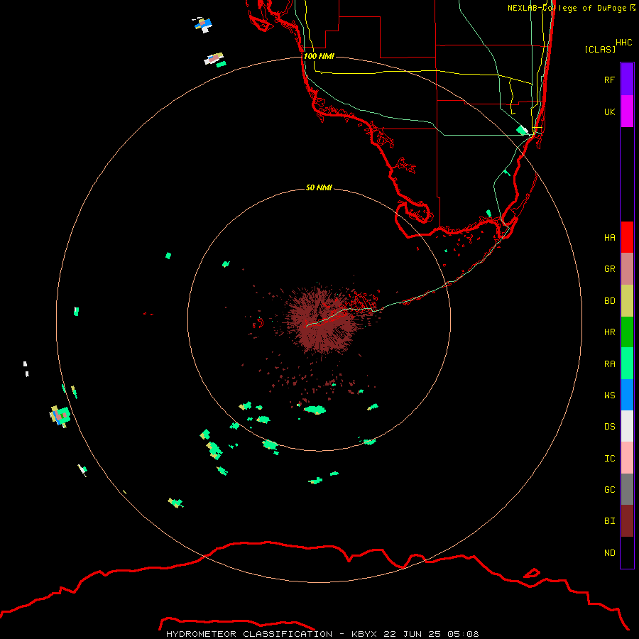Select the GR graupel color swatch
The height and width of the screenshot is (639, 639).
[627, 269]
